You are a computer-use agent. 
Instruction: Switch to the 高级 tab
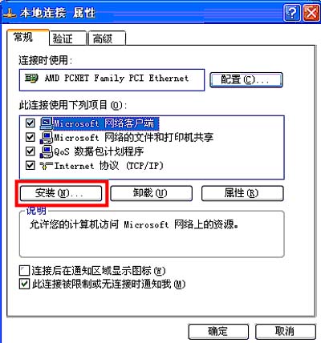tap(107, 38)
